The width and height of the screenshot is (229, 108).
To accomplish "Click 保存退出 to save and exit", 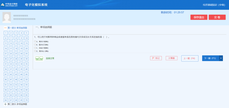I will pyautogui.click(x=199, y=17).
